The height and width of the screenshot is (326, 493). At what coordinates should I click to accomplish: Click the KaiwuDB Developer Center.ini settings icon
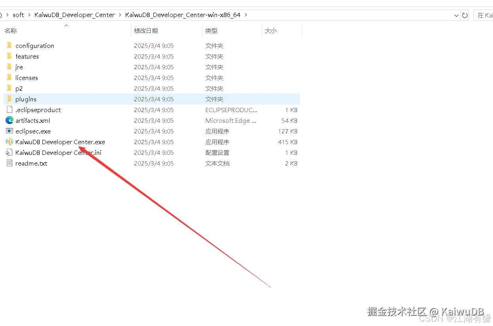[x=10, y=153]
